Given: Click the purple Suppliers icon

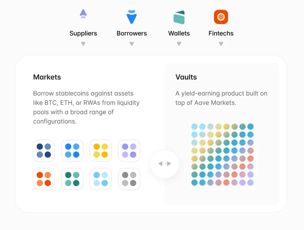Looking at the screenshot, I should (x=83, y=14).
